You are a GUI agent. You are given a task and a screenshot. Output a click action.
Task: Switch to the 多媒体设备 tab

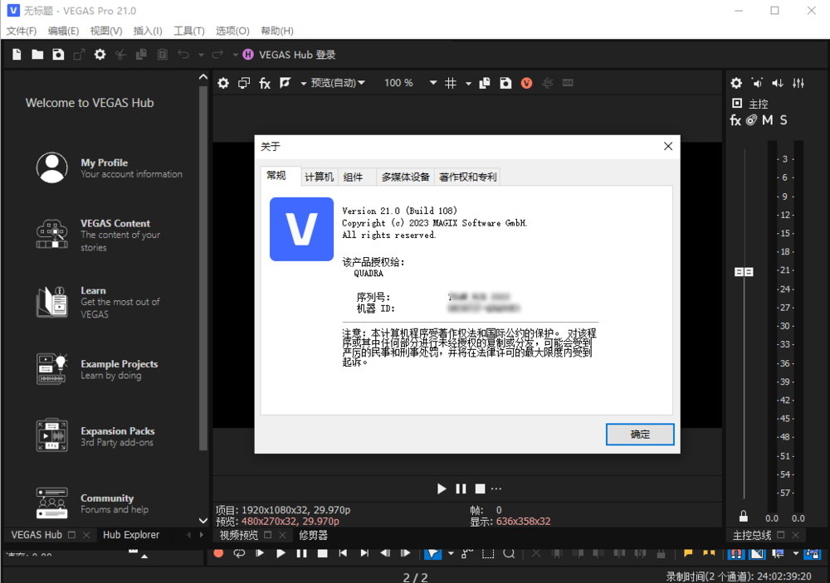coord(406,177)
